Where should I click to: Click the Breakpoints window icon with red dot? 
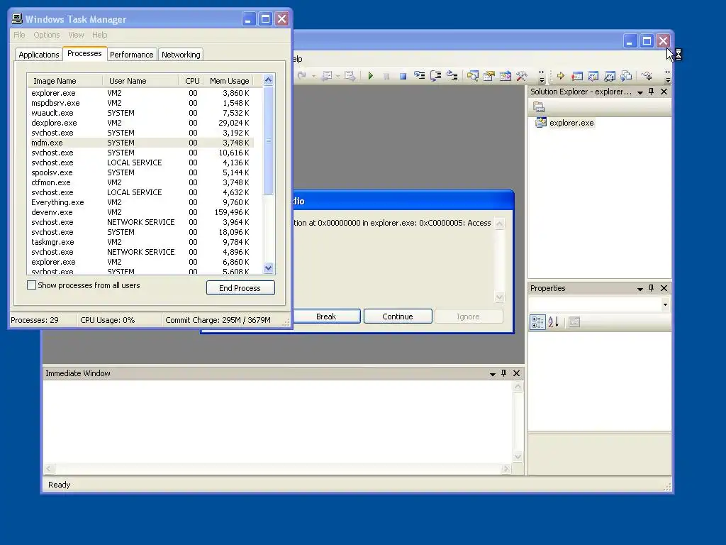click(x=577, y=76)
